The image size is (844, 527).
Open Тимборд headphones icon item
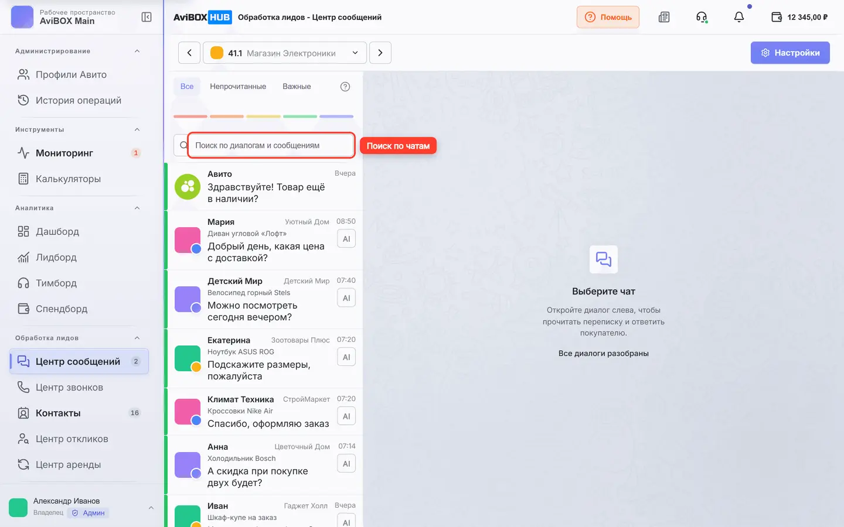(x=79, y=283)
